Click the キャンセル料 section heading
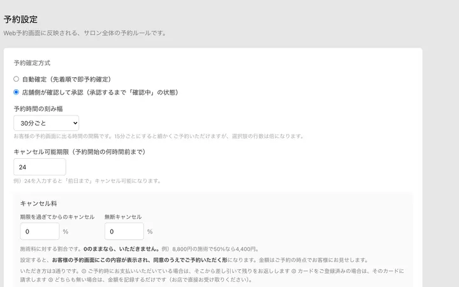Image resolution: width=459 pixels, height=287 pixels. [39, 203]
